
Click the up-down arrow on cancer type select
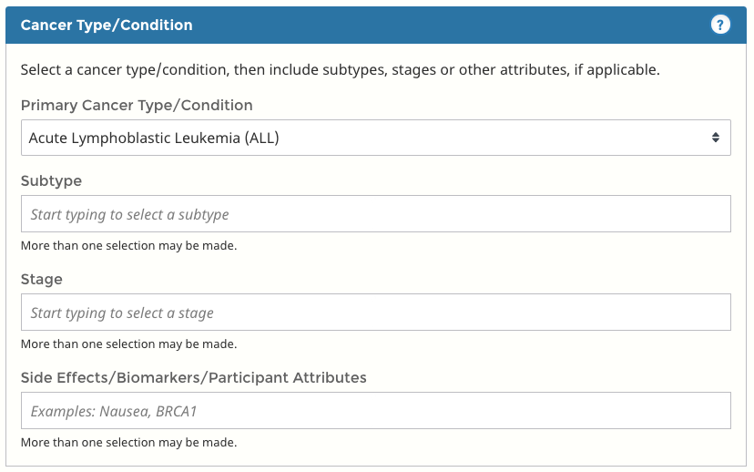coord(716,138)
